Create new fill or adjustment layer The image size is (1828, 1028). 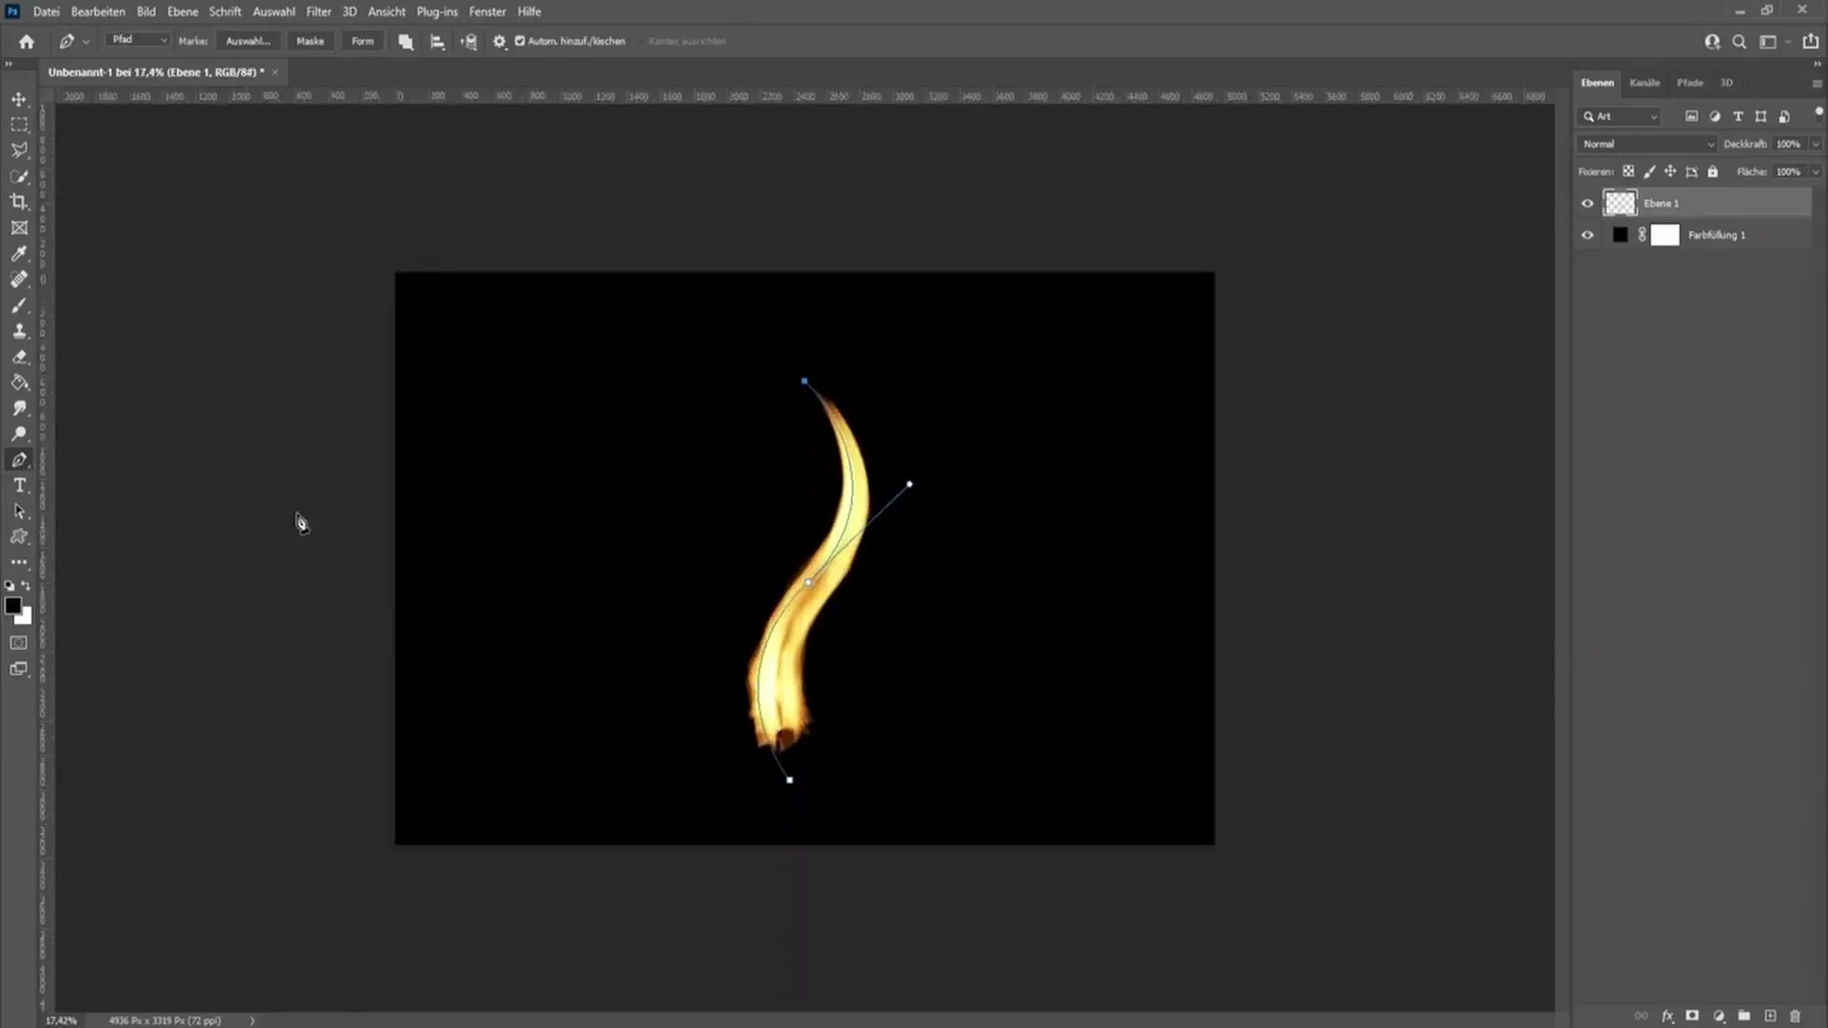pyautogui.click(x=1719, y=1016)
